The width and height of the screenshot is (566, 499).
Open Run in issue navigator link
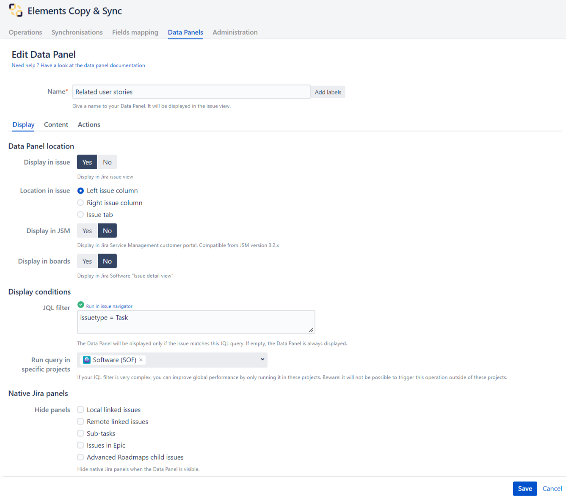pyautogui.click(x=109, y=306)
